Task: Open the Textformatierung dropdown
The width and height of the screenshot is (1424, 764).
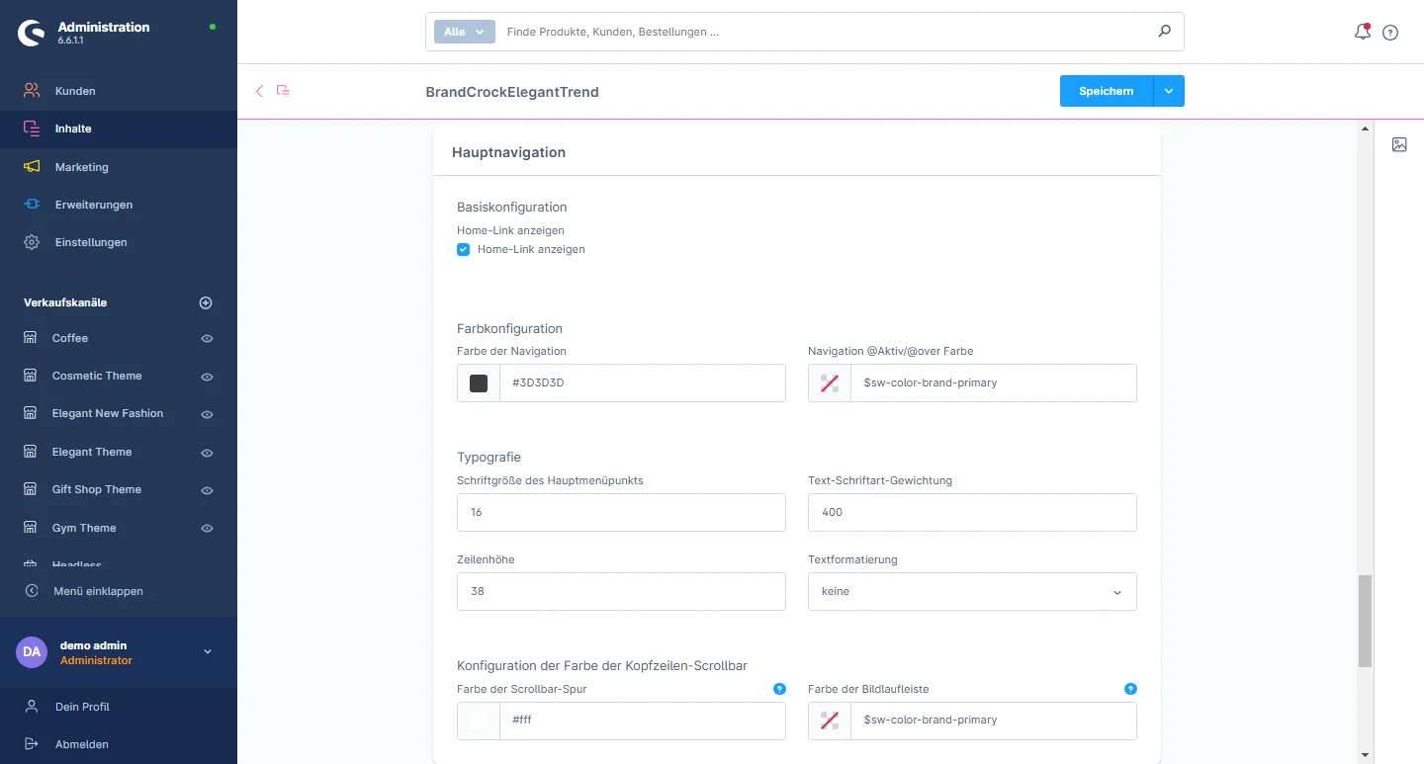Action: (x=972, y=591)
